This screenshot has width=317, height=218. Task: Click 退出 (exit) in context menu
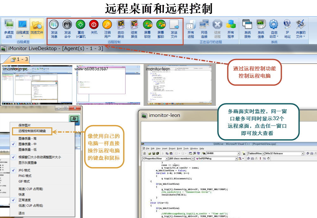[x=22, y=213]
